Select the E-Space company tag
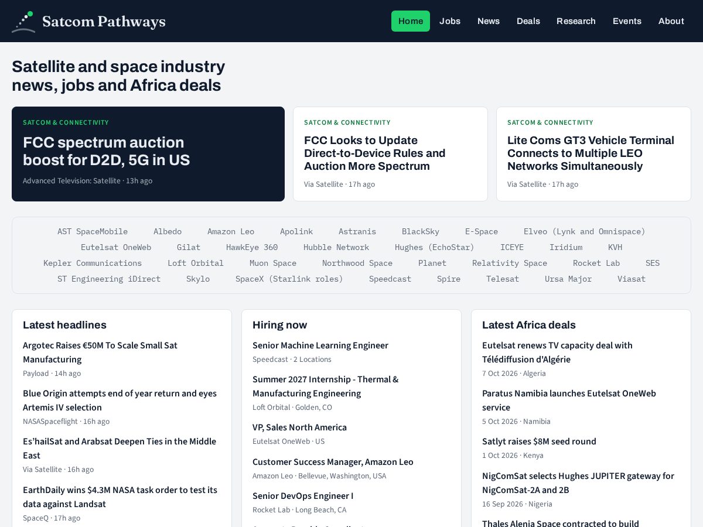This screenshot has height=527, width=703. point(482,231)
